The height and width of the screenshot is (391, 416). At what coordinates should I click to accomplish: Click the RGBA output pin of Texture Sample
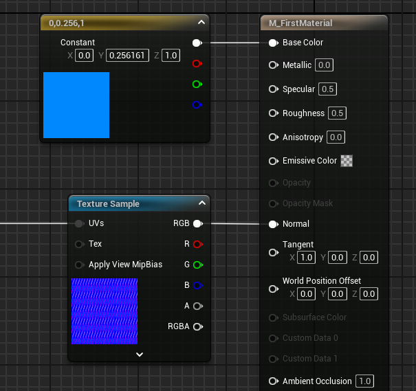click(x=198, y=326)
